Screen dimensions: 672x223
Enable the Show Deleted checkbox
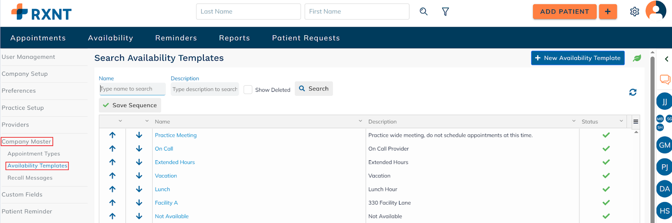tap(248, 90)
